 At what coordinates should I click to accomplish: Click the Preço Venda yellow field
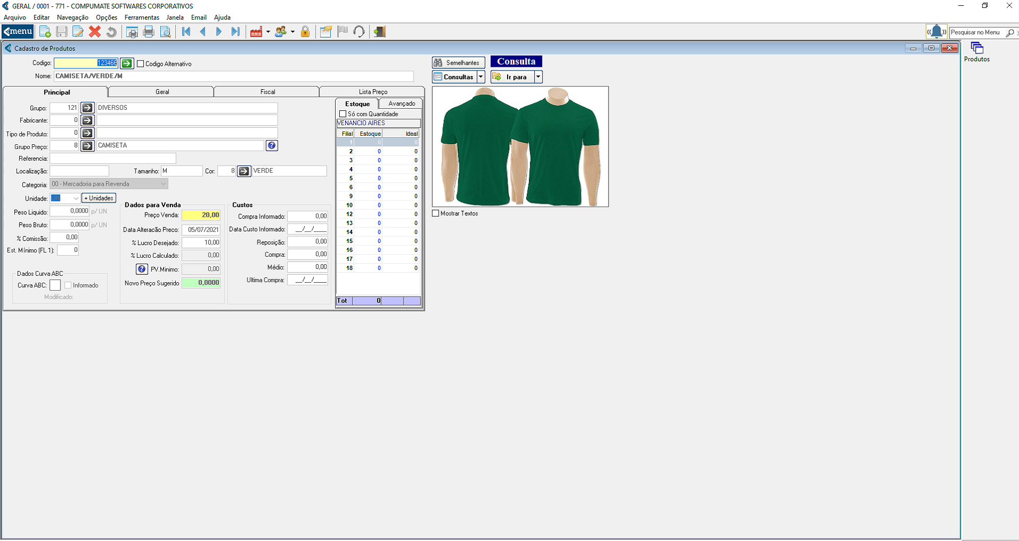coord(201,215)
